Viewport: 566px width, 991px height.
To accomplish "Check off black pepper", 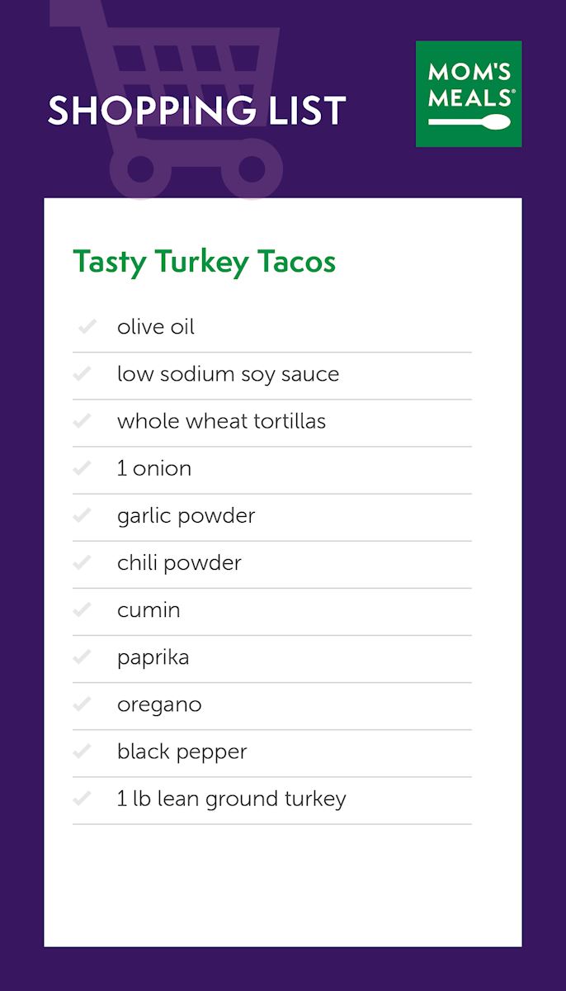I will 84,752.
